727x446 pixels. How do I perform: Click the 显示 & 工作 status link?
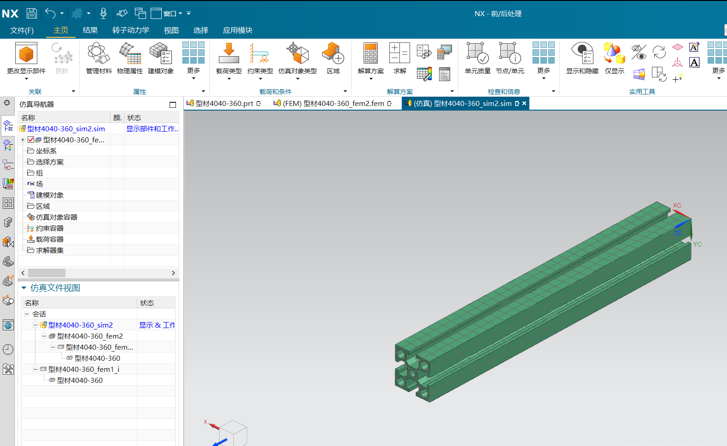(157, 325)
